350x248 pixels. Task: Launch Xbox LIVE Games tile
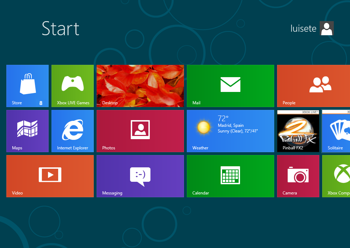click(x=73, y=86)
